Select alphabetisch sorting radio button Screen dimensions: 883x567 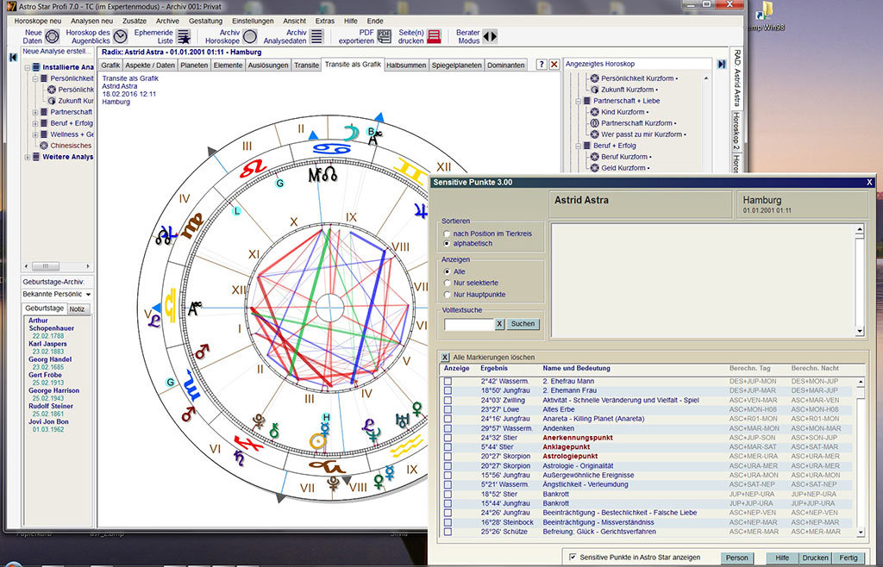(x=448, y=244)
